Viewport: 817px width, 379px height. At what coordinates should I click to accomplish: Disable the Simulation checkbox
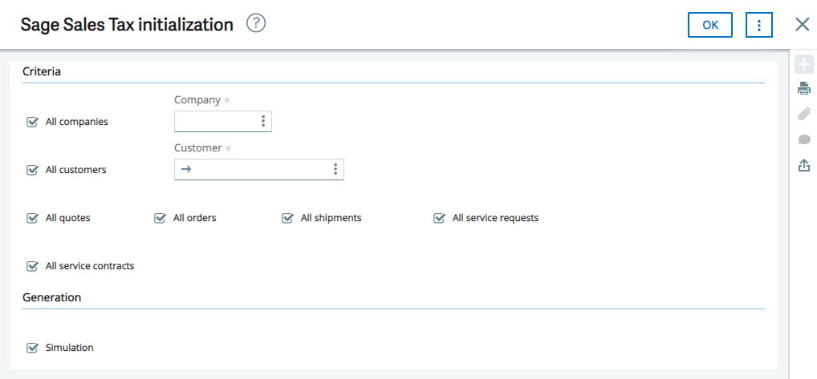pos(32,348)
